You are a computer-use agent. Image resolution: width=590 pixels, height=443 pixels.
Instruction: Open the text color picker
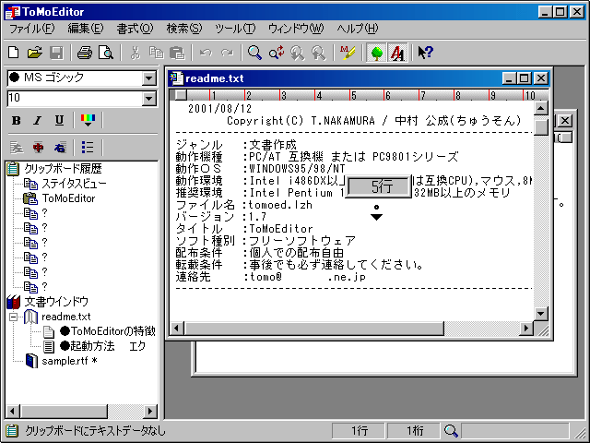pyautogui.click(x=88, y=121)
